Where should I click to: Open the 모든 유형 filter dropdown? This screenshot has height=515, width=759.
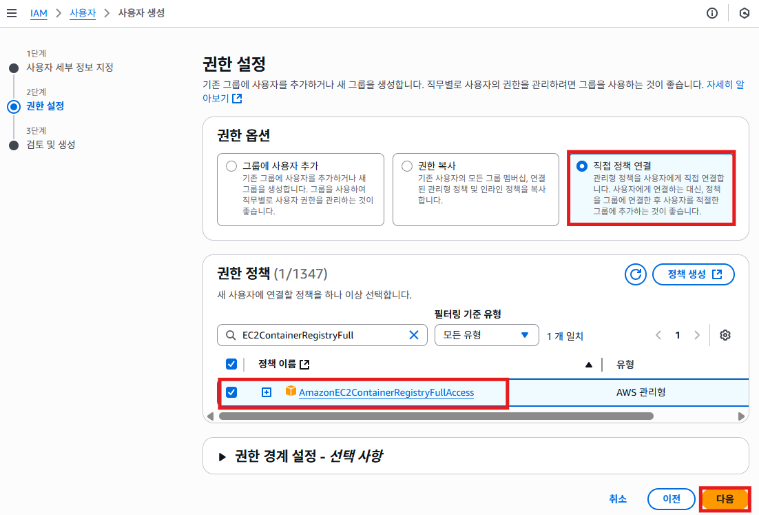(486, 335)
